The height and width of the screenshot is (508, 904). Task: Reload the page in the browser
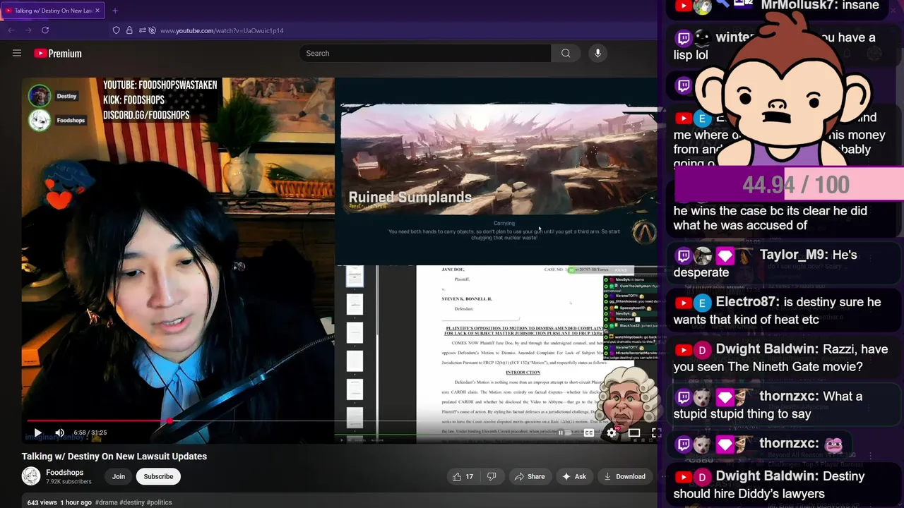(45, 30)
